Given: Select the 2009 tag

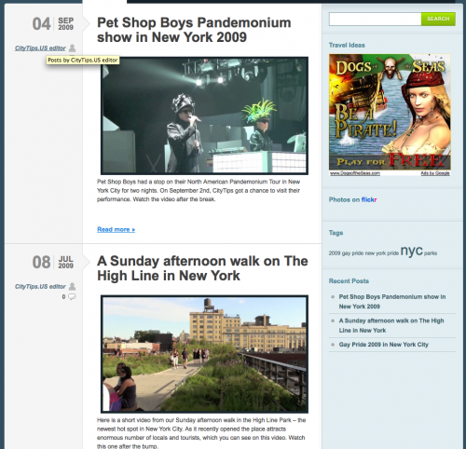Looking at the screenshot, I should [335, 253].
